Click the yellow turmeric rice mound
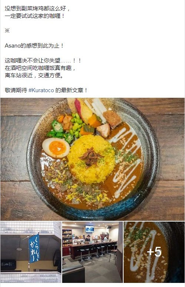This screenshot has height=287, width=185. pos(92,159)
